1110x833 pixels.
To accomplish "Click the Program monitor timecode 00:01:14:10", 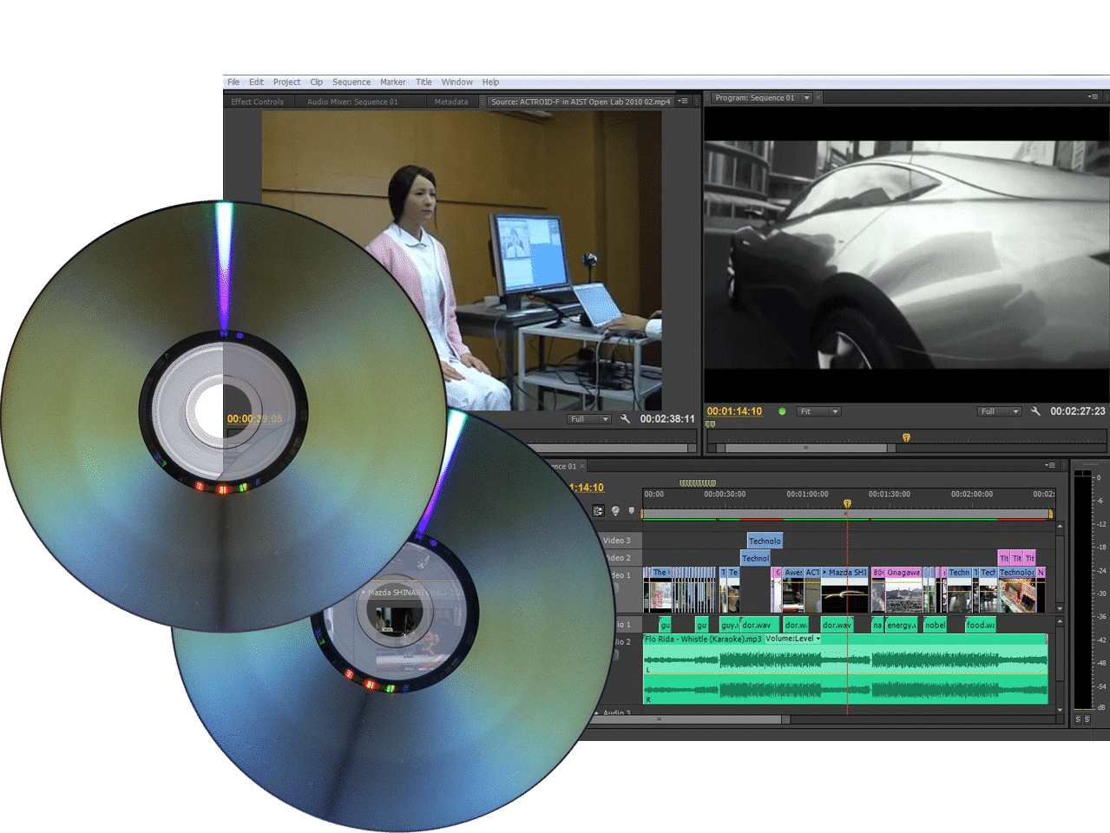I will pyautogui.click(x=734, y=411).
